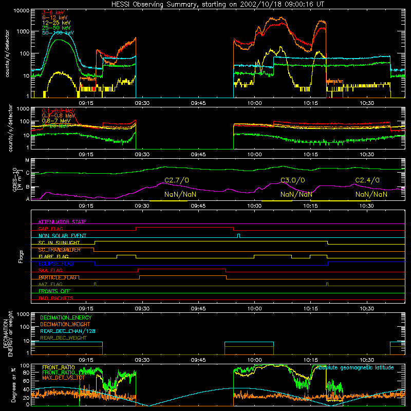
Task: Click the C2.4/0 flare annotation
Action: coord(367,180)
